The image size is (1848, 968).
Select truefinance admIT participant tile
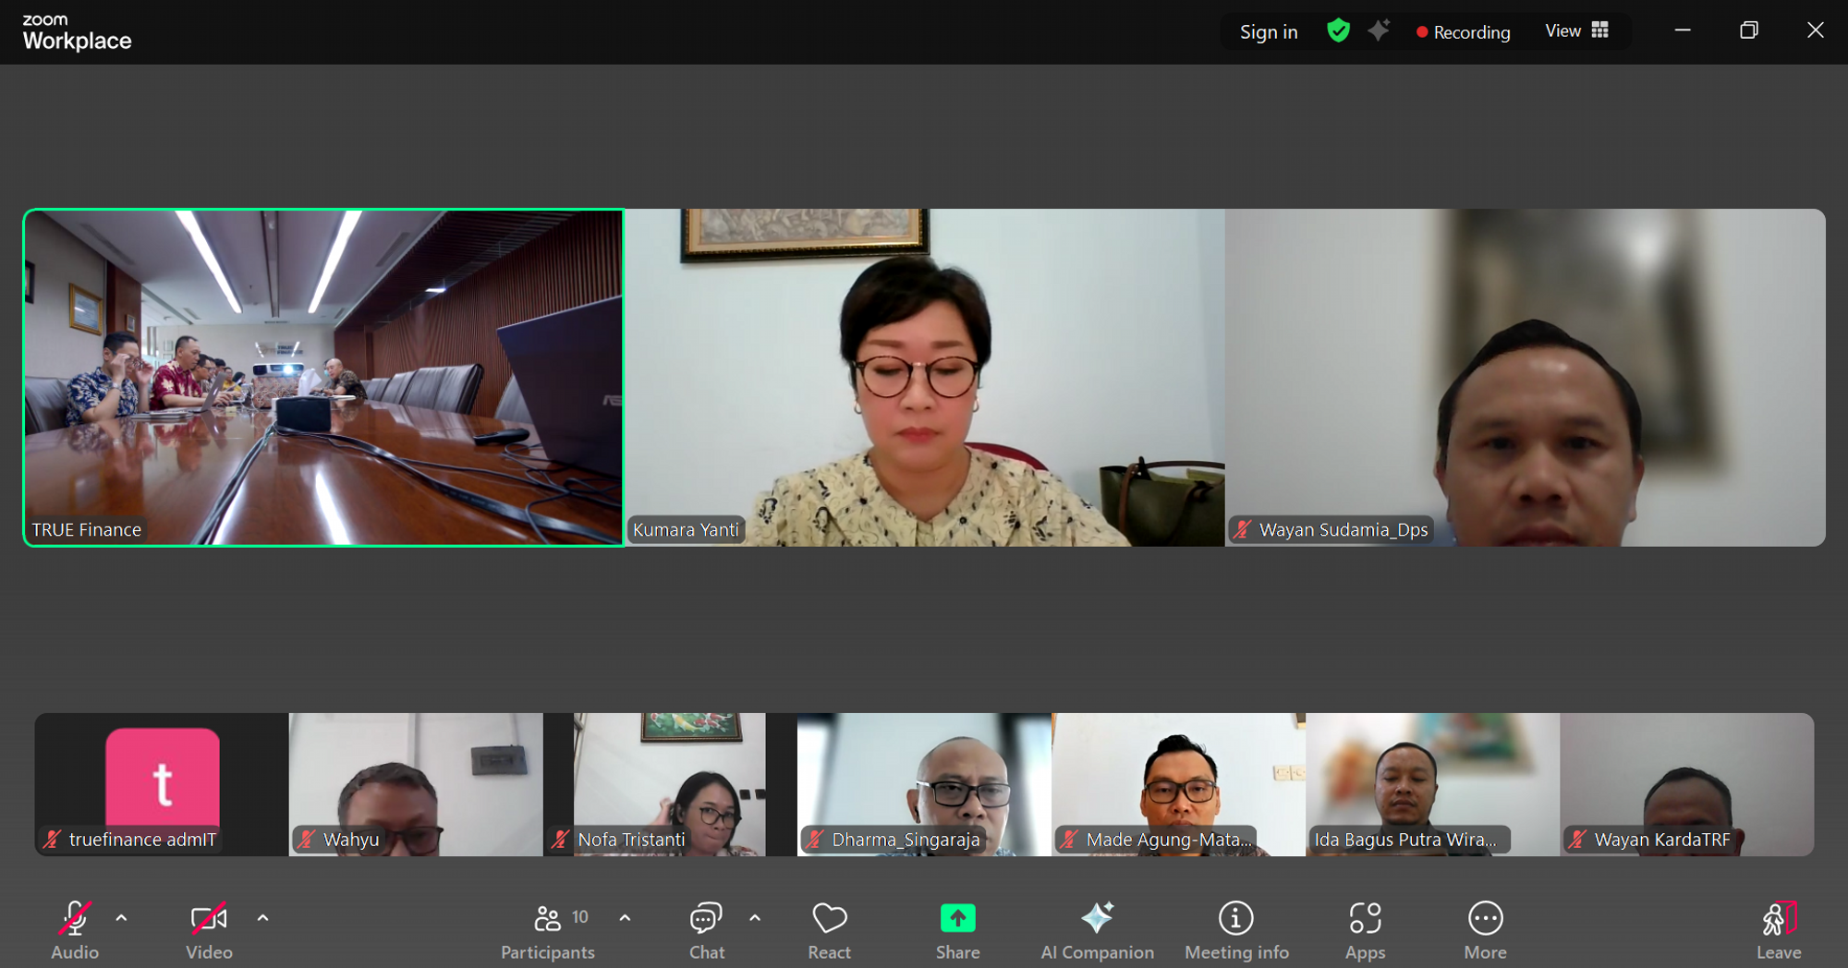point(162,784)
